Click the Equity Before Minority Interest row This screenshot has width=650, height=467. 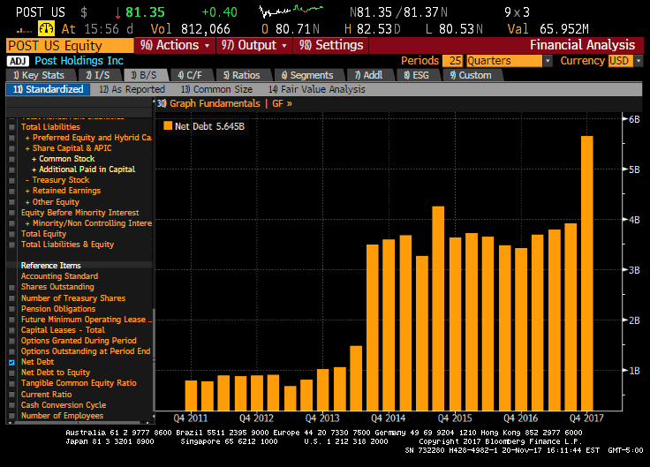80,213
